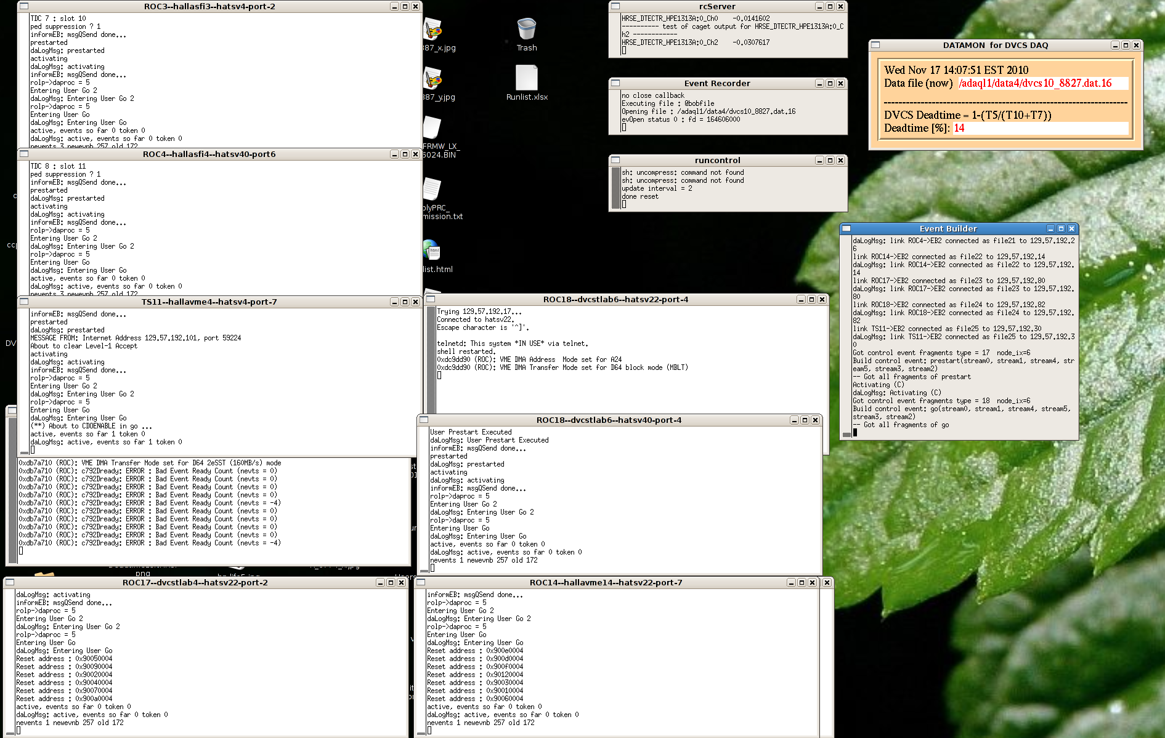Image resolution: width=1165 pixels, height=738 pixels.
Task: Open window menu icon of ROC17--dvcstlab4 window
Action: coord(10,582)
